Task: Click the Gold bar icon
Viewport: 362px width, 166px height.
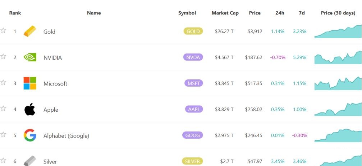Action: (30, 31)
